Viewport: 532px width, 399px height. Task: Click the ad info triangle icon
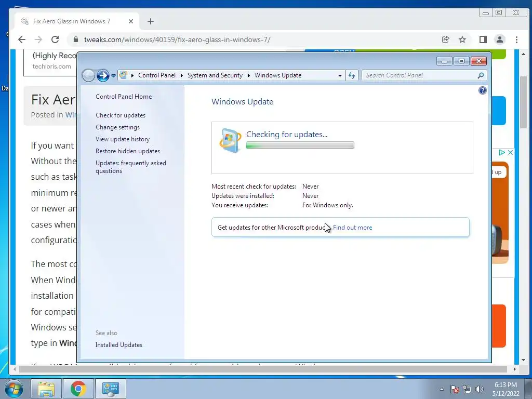pos(501,152)
